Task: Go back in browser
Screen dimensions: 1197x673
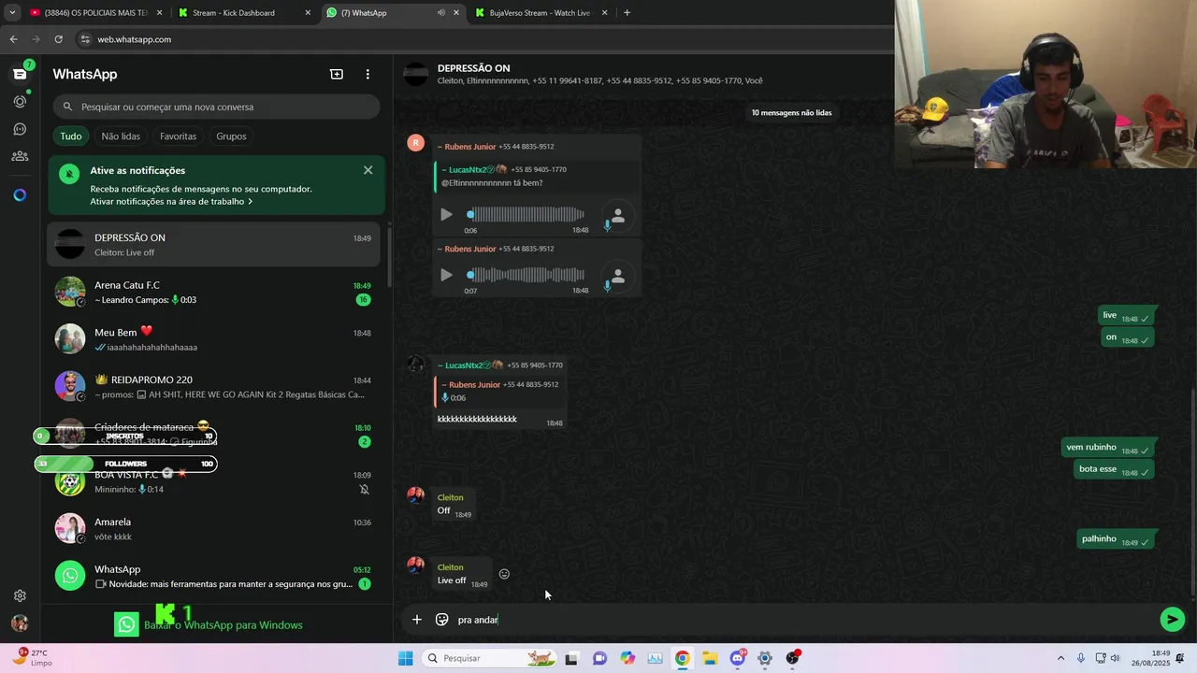Action: pyautogui.click(x=13, y=39)
